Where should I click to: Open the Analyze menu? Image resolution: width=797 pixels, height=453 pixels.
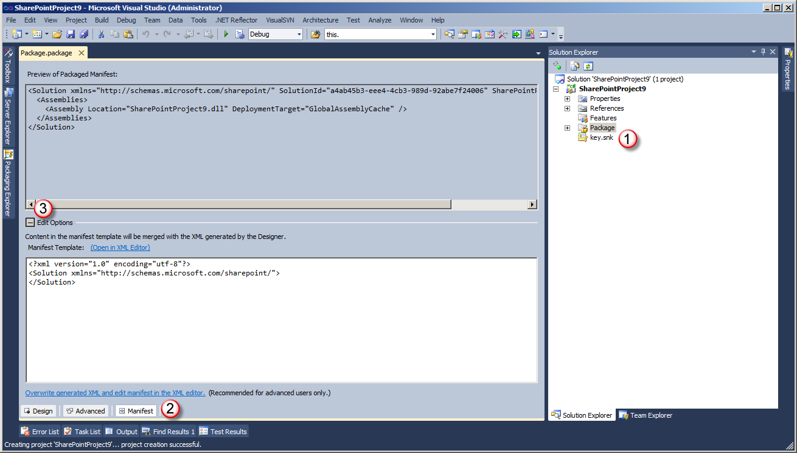pyautogui.click(x=380, y=20)
